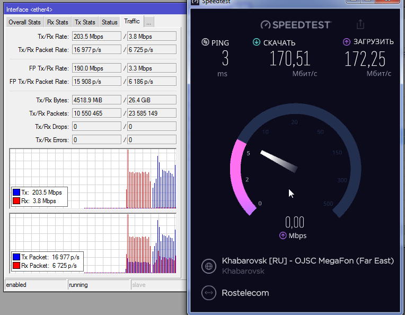Click the red Rx color swatch in rate legend
Image resolution: width=405 pixels, height=315 pixels.
pos(16,201)
